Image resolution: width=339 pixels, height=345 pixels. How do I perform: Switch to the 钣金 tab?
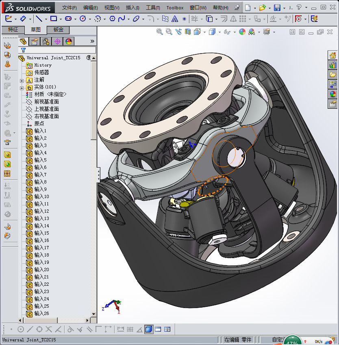58,30
